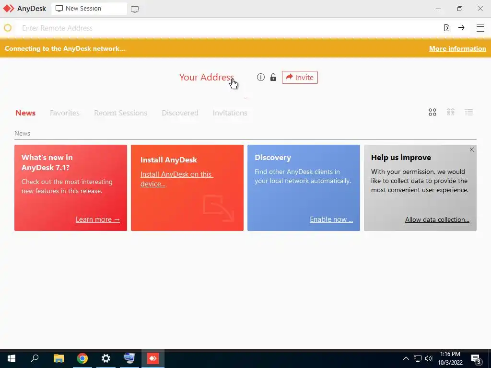Click the Help us improve heading
This screenshot has height=368, width=491.
point(401,157)
